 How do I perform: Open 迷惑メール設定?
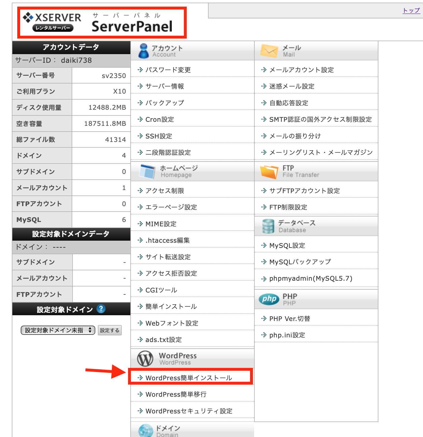[x=292, y=86]
